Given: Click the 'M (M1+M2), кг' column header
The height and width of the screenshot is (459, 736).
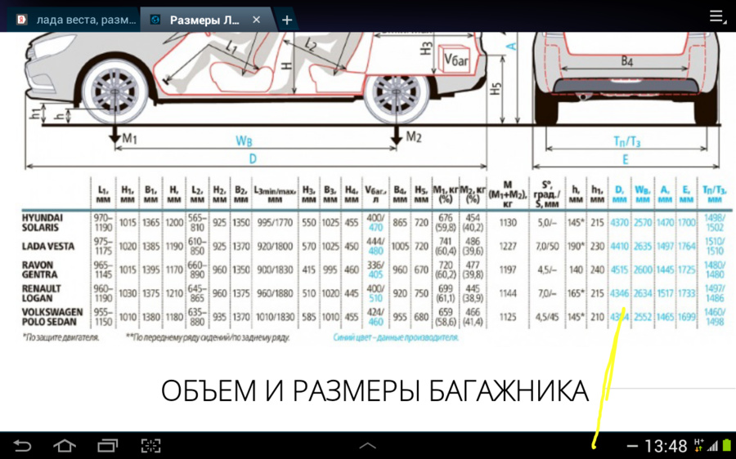Looking at the screenshot, I should (x=508, y=194).
